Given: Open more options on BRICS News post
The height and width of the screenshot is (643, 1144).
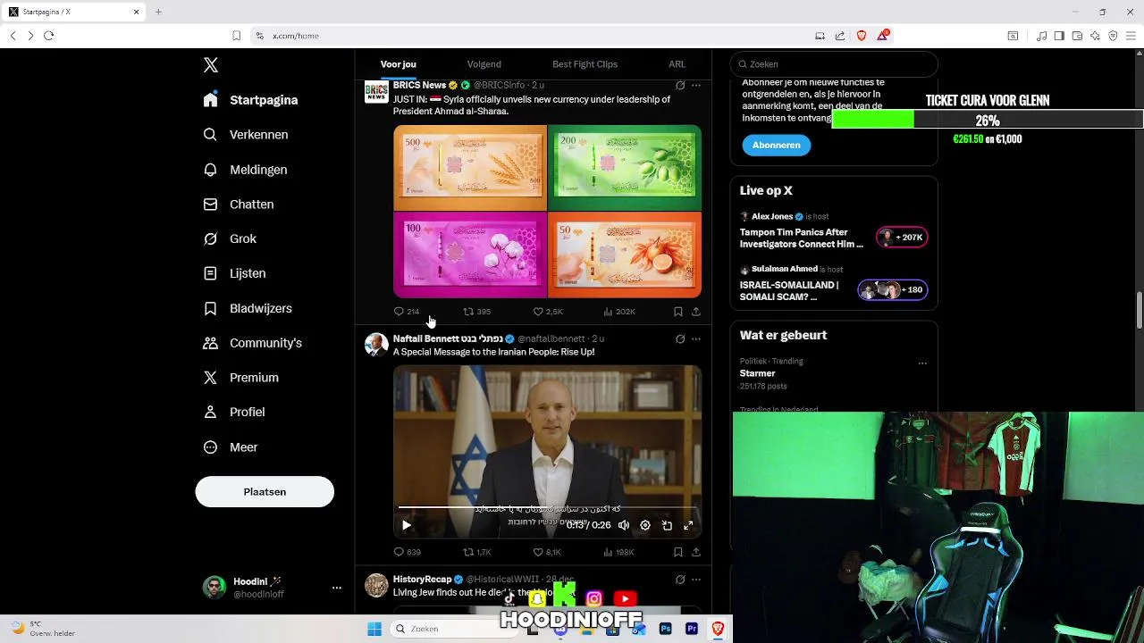Looking at the screenshot, I should click(x=696, y=86).
